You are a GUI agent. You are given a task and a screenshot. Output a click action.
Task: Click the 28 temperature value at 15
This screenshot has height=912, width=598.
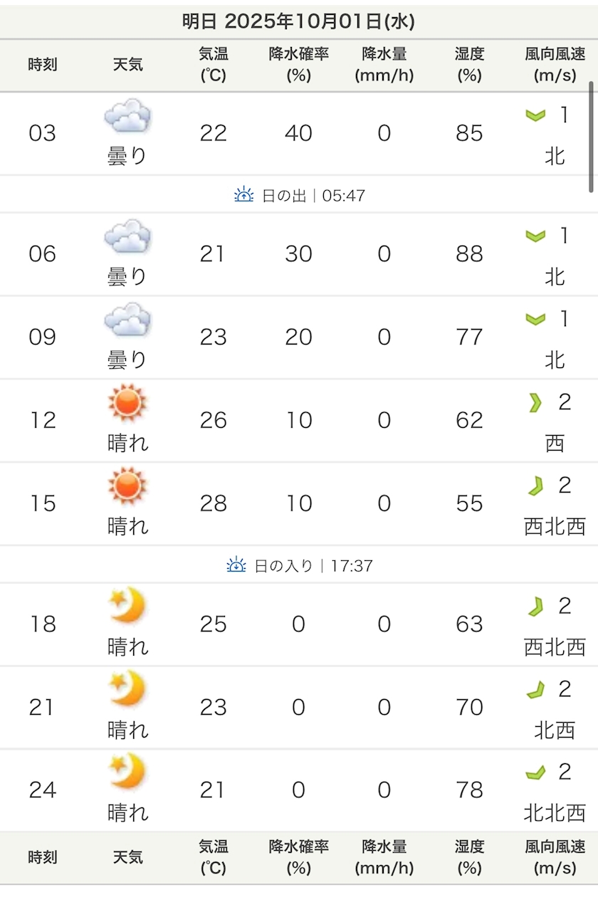click(x=214, y=504)
